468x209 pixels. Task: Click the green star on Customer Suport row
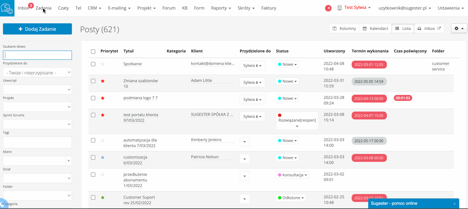(103, 197)
